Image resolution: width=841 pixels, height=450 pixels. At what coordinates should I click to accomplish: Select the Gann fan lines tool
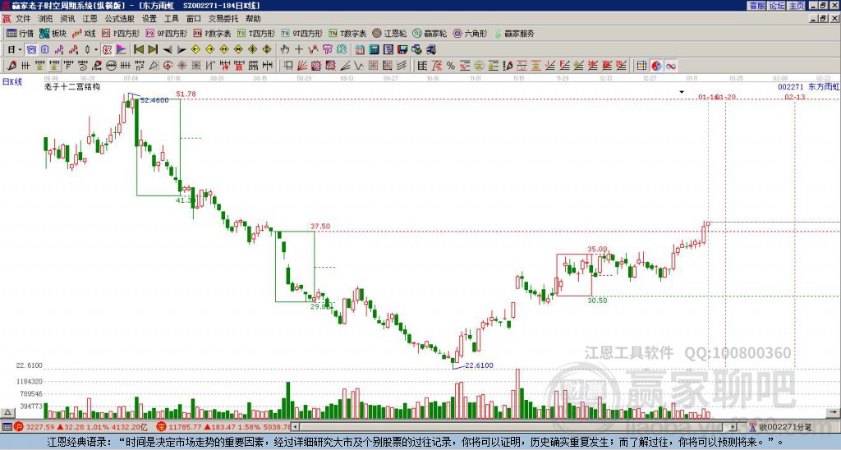coord(302,66)
